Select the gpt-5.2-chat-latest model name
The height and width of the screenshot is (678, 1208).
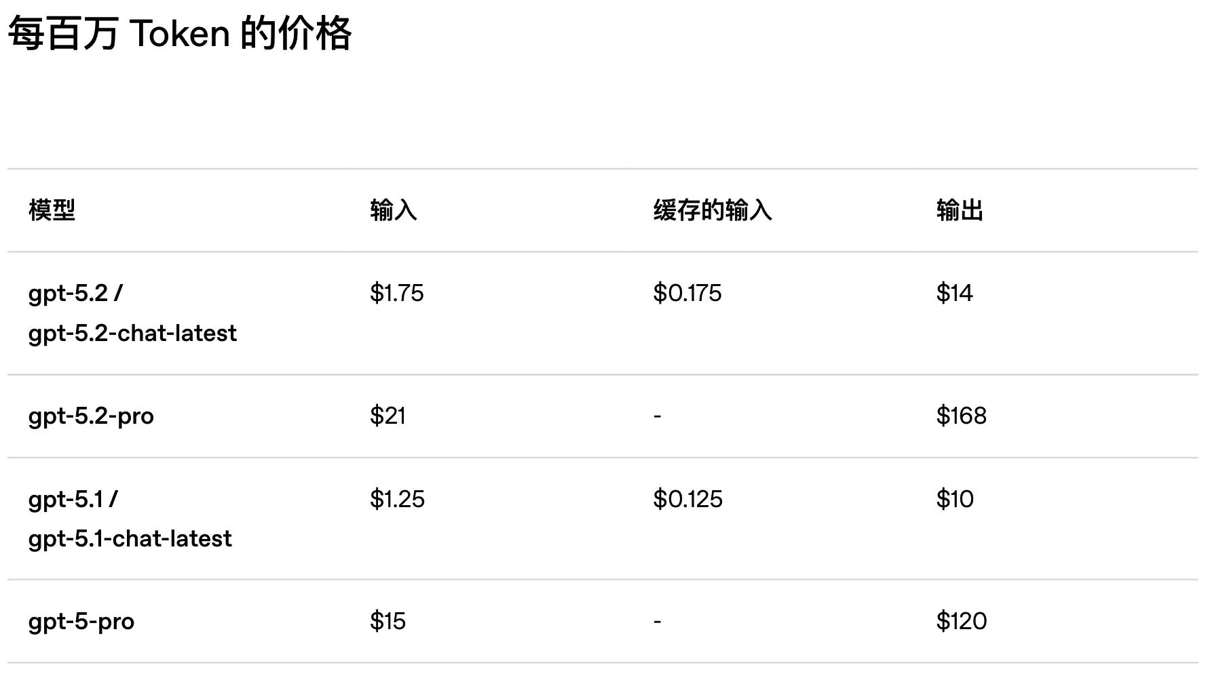pos(132,333)
